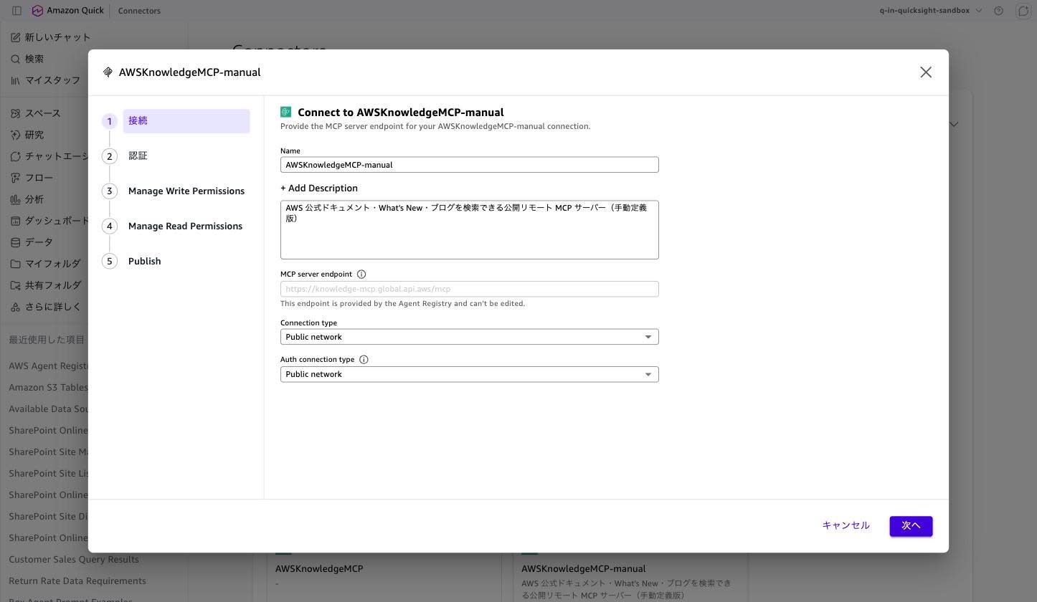
Task: Click the Amazon Quick logo icon
Action: [37, 11]
